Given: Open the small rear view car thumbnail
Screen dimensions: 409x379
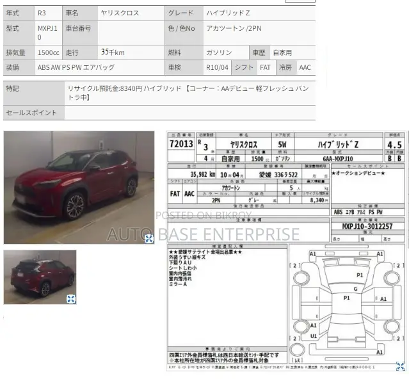Looking at the screenshot, I should click(40, 277).
